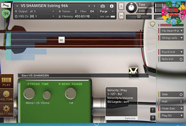Select the next instrument arrow

95,6
